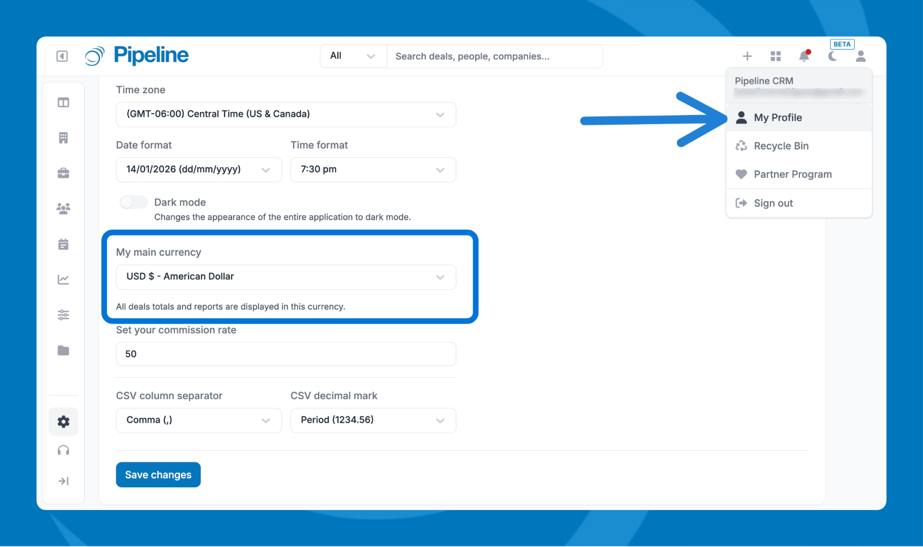
Task: Click the headset support icon
Action: [63, 451]
